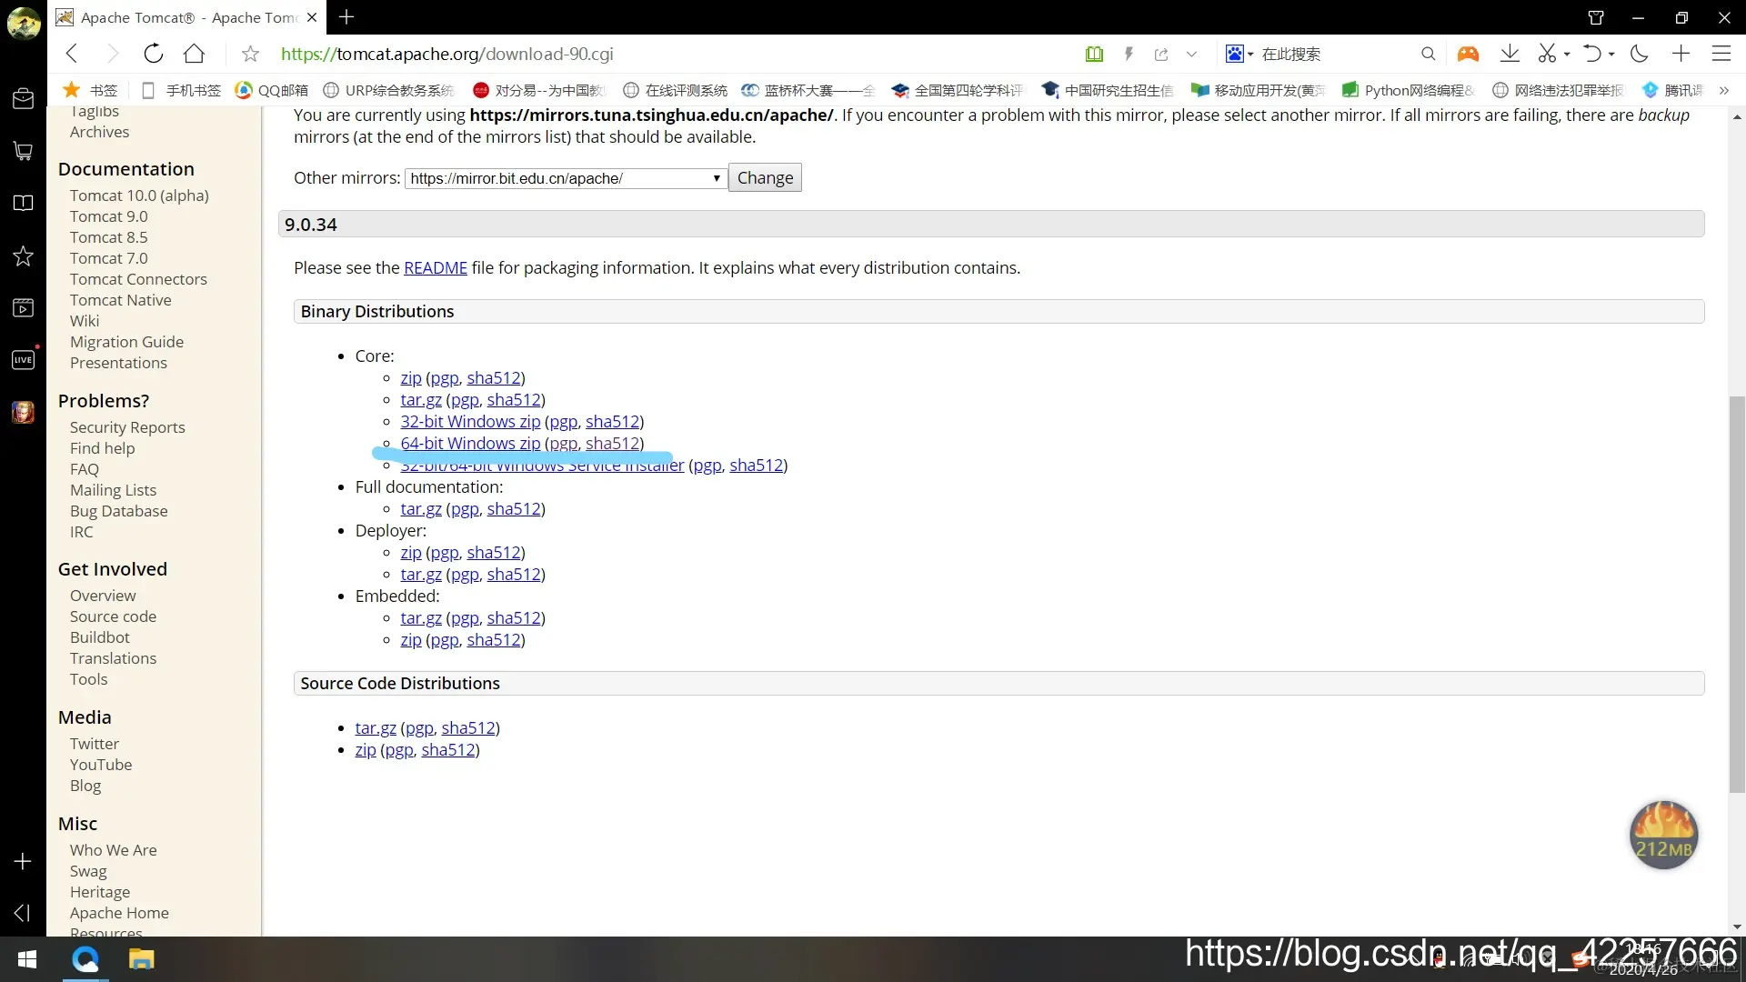Expand search engine selector dropdown
This screenshot has height=982, width=1746.
click(x=1250, y=55)
